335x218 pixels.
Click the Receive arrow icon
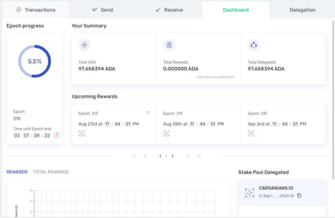(x=158, y=10)
